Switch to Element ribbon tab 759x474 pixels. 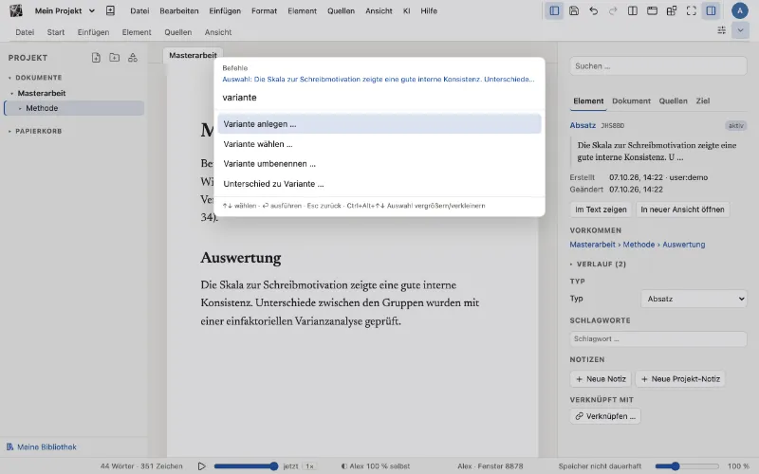137,32
